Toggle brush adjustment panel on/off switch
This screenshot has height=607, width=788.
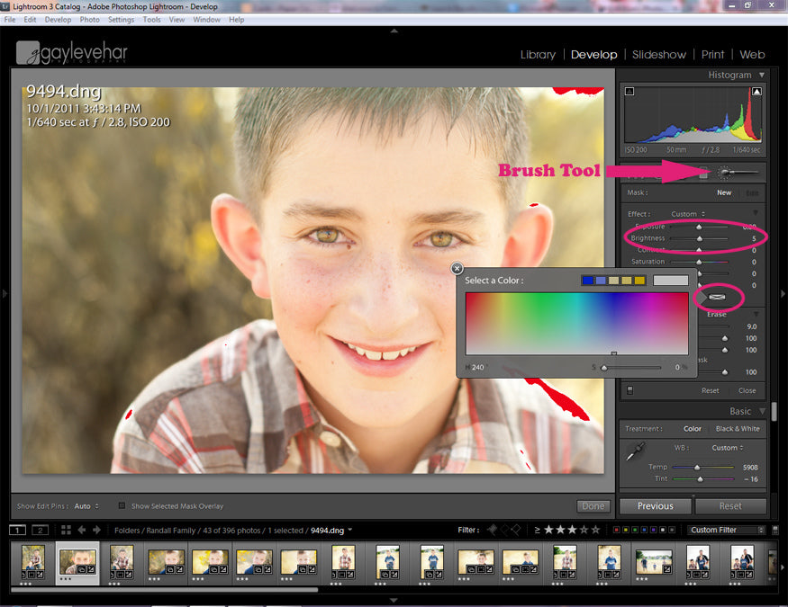click(630, 390)
